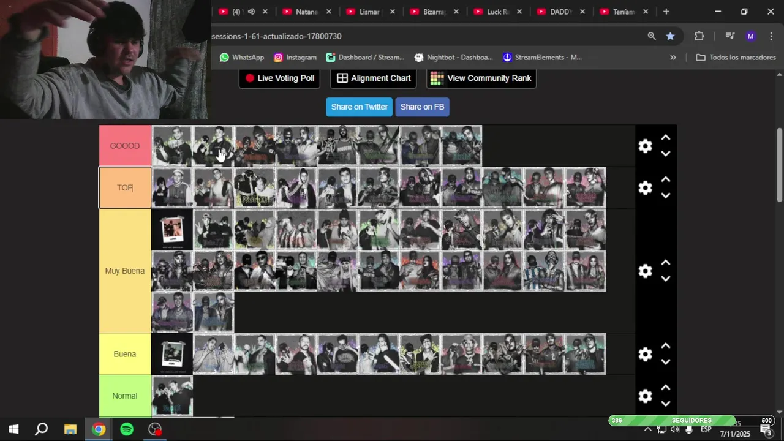This screenshot has height=441, width=784.
Task: Open File Explorer from taskbar
Action: 70,429
